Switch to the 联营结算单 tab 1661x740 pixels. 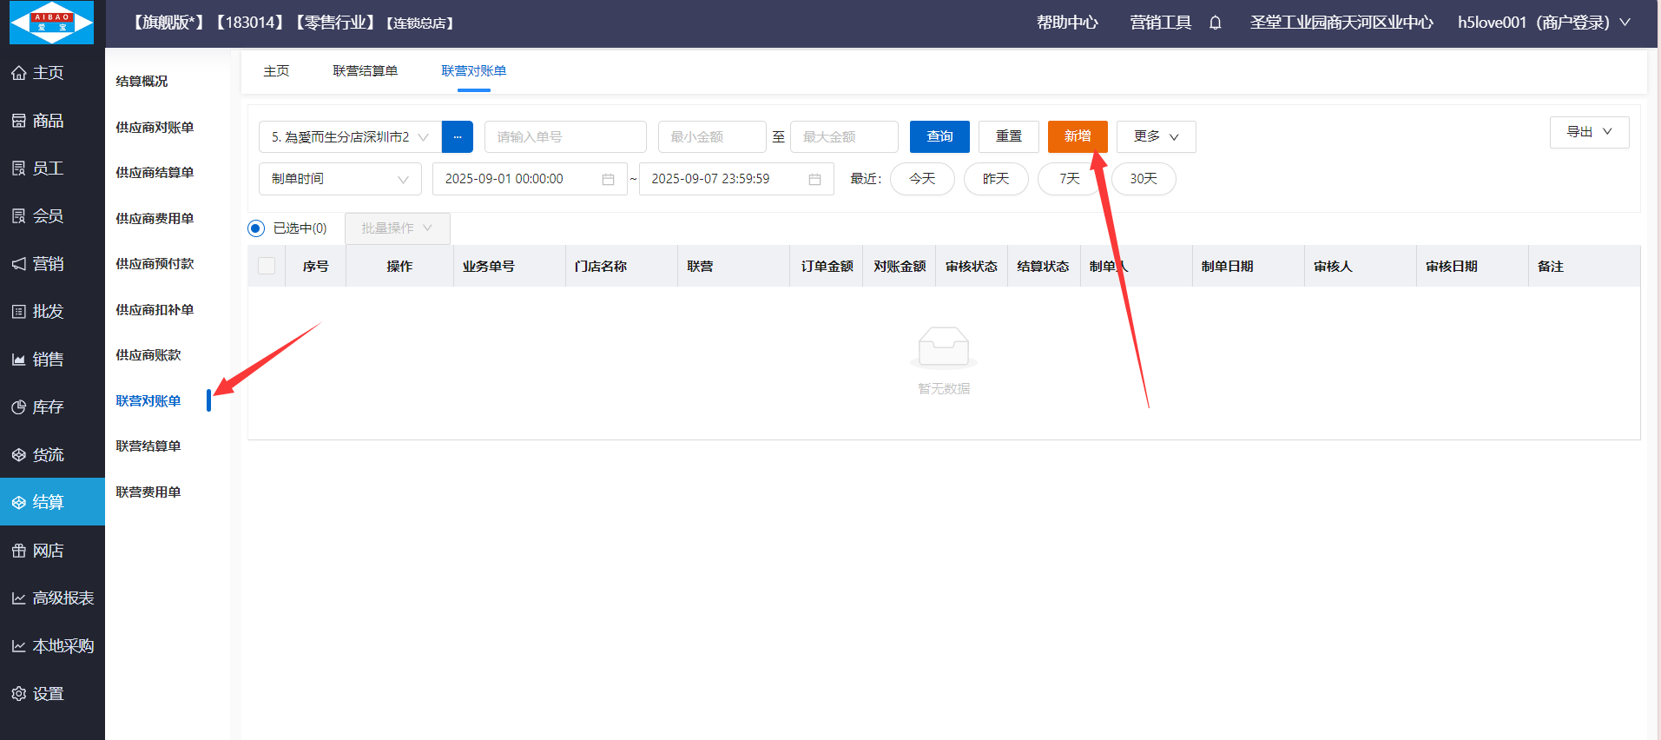coord(365,71)
